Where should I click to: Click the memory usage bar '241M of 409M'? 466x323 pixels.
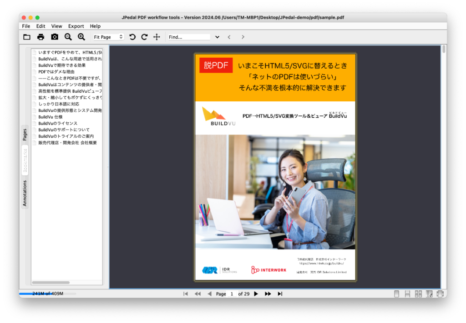pos(47,293)
